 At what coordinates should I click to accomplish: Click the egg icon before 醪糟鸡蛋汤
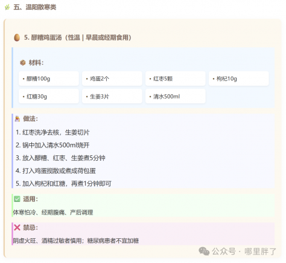click(17, 37)
